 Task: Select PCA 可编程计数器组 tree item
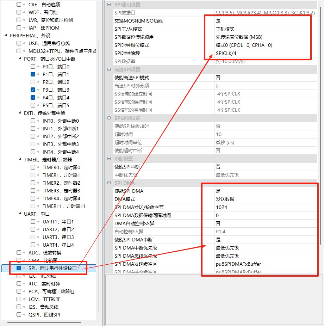click(x=51, y=291)
